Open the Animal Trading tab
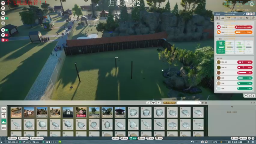This screenshot has width=256, height=144. [23, 138]
